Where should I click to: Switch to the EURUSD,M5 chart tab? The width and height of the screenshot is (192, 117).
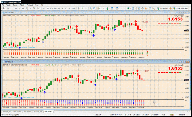[7, 112]
